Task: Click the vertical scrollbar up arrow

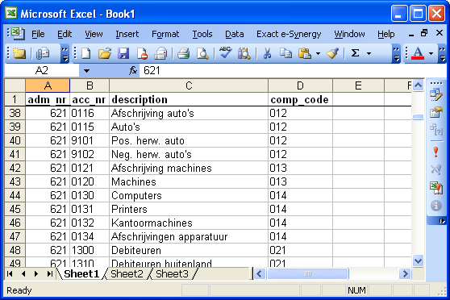Action: 418,85
